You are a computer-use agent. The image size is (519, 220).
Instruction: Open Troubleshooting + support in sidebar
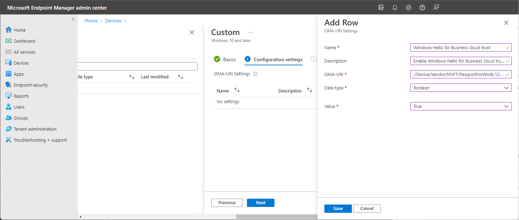40,140
